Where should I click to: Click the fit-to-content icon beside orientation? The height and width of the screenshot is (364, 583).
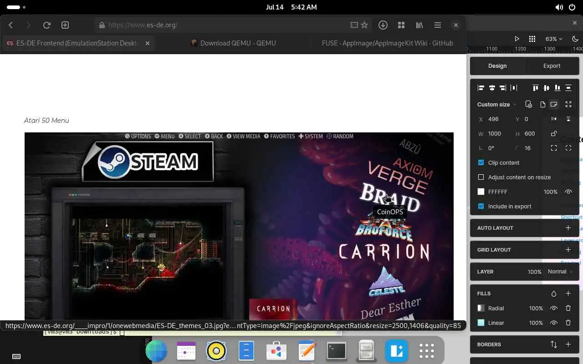point(568,104)
